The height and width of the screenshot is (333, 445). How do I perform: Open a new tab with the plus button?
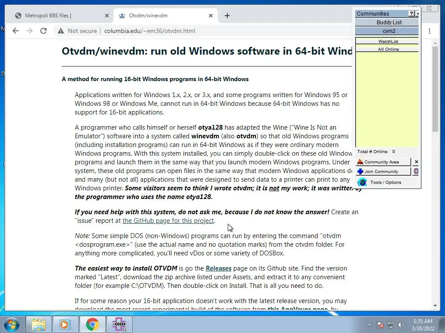[227, 16]
